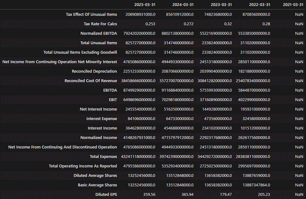Select the Reconciled Depreciation row label

coord(94,71)
